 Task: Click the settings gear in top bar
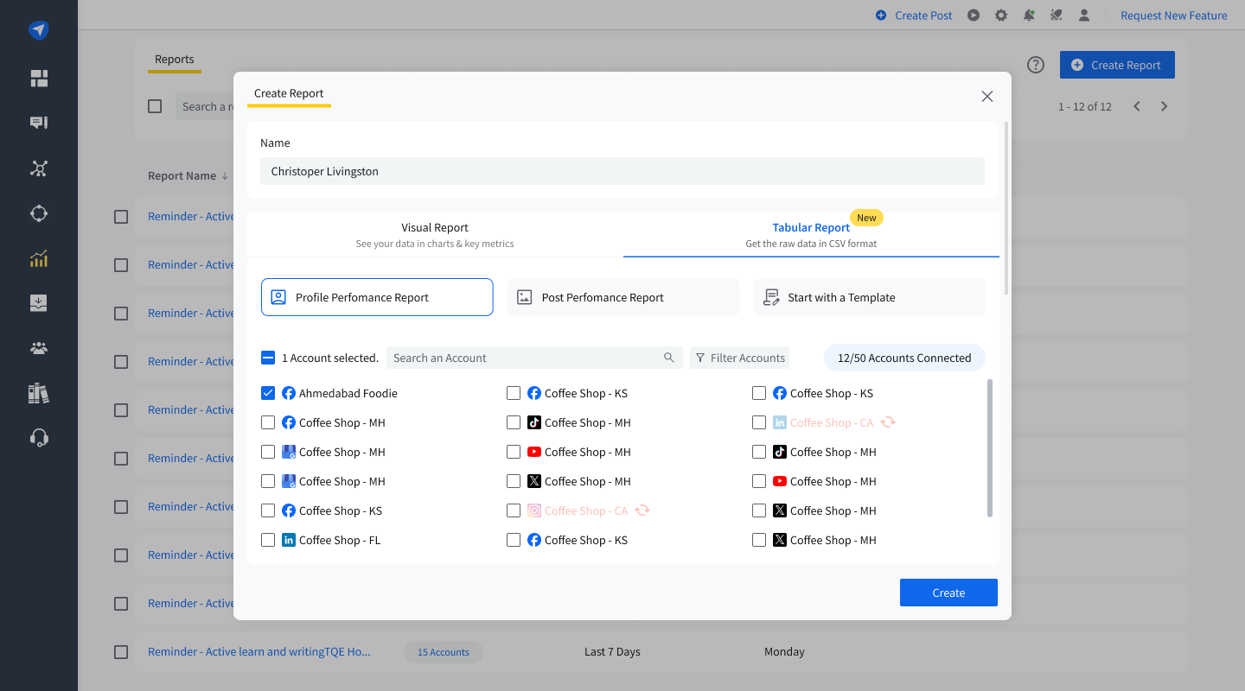(1001, 16)
